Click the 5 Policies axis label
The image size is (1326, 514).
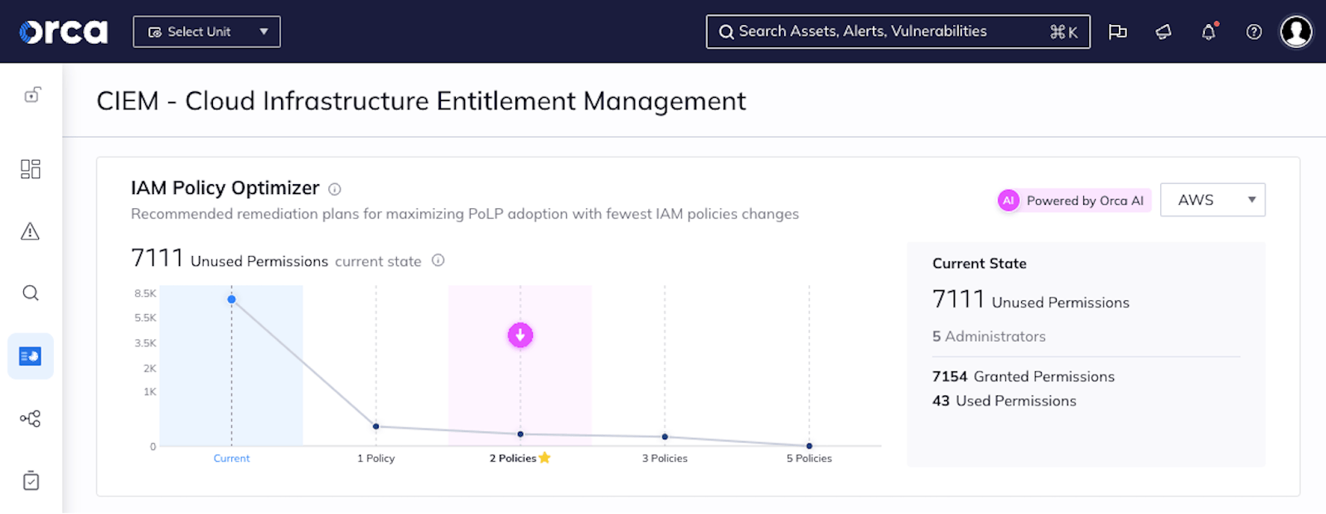click(x=810, y=458)
